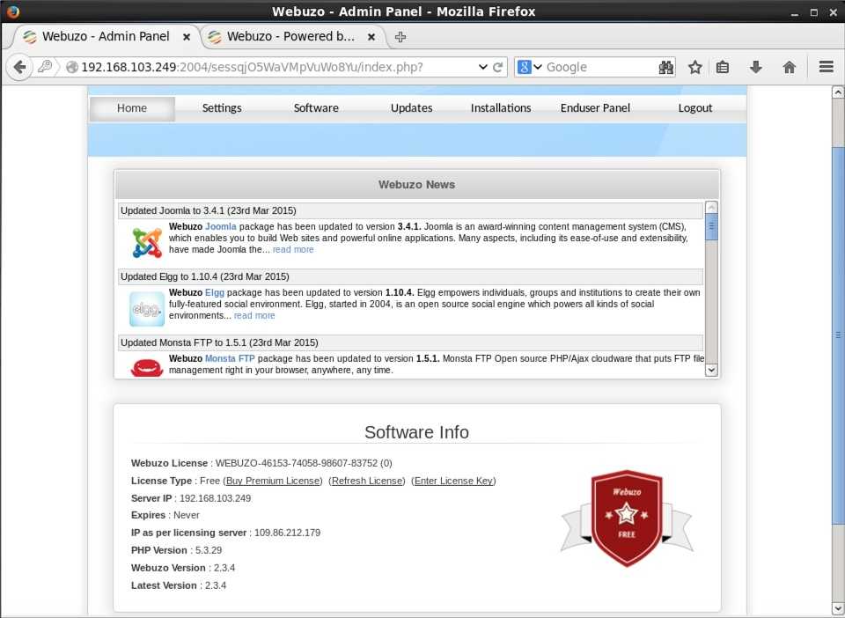Click the Elgg logo icon in news
845x618 pixels.
click(147, 309)
